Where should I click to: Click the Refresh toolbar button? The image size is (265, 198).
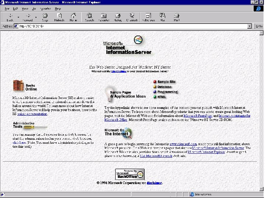coord(59,17)
